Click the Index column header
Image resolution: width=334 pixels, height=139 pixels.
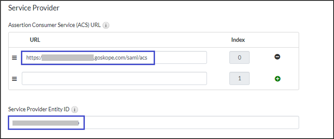point(238,40)
